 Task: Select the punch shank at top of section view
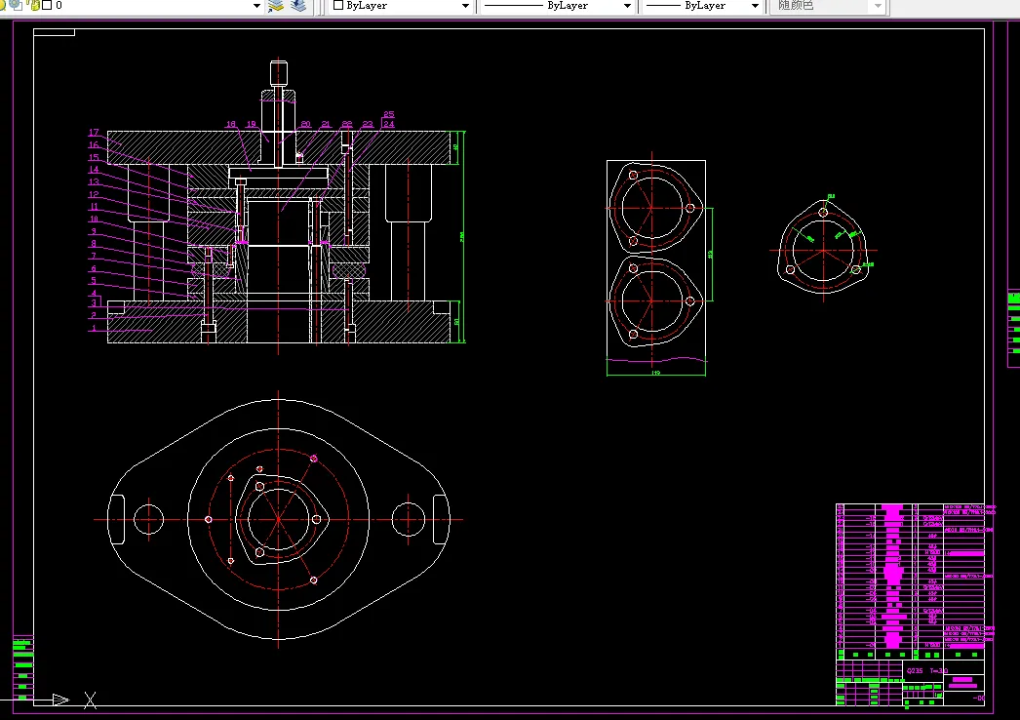click(279, 73)
